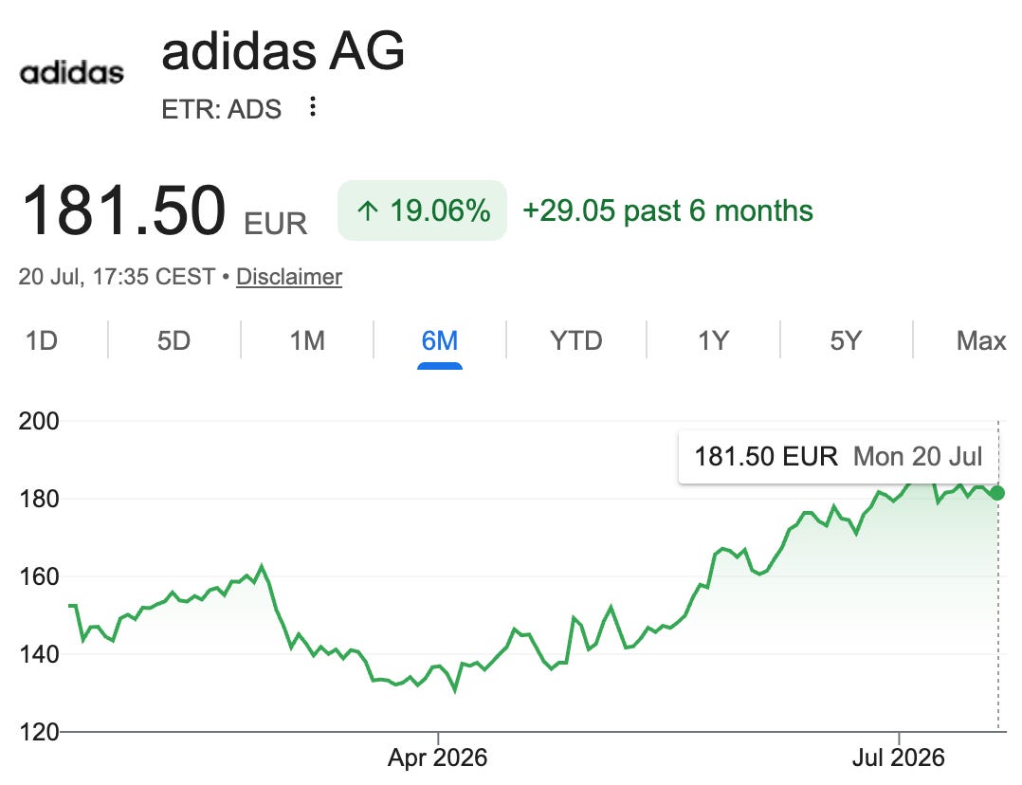Screen dimensions: 1022x785
Task: Click the 181.50 EUR Mon 20 Jul tooltip
Action: click(x=838, y=456)
